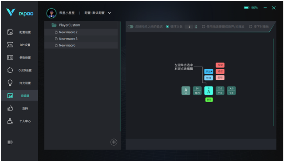Decrease loop count with the down arrow
This screenshot has width=284, height=162.
(x=196, y=28)
